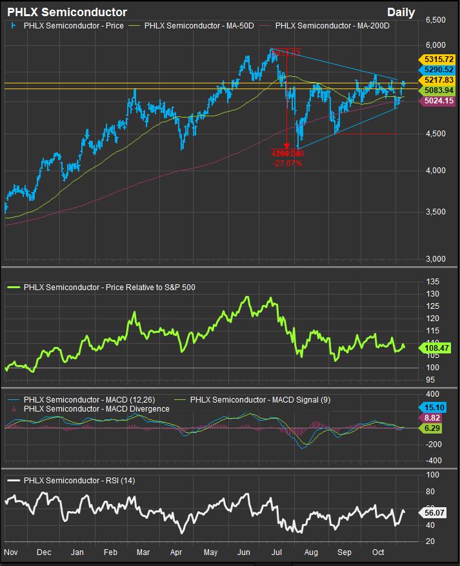
Task: Click the Oct label on the time axis
Action: [378, 552]
